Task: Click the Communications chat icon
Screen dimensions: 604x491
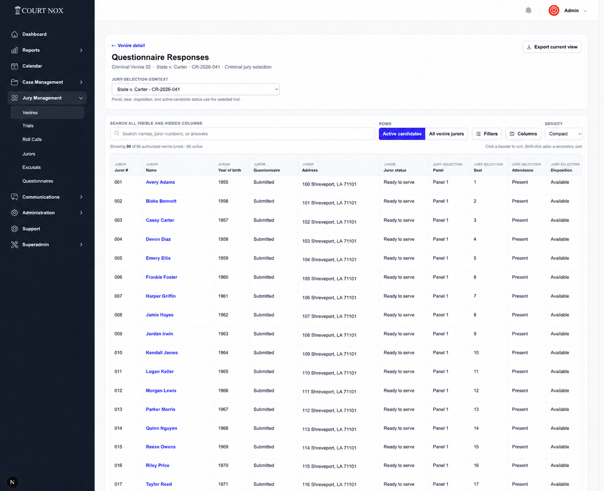Action: click(x=15, y=197)
